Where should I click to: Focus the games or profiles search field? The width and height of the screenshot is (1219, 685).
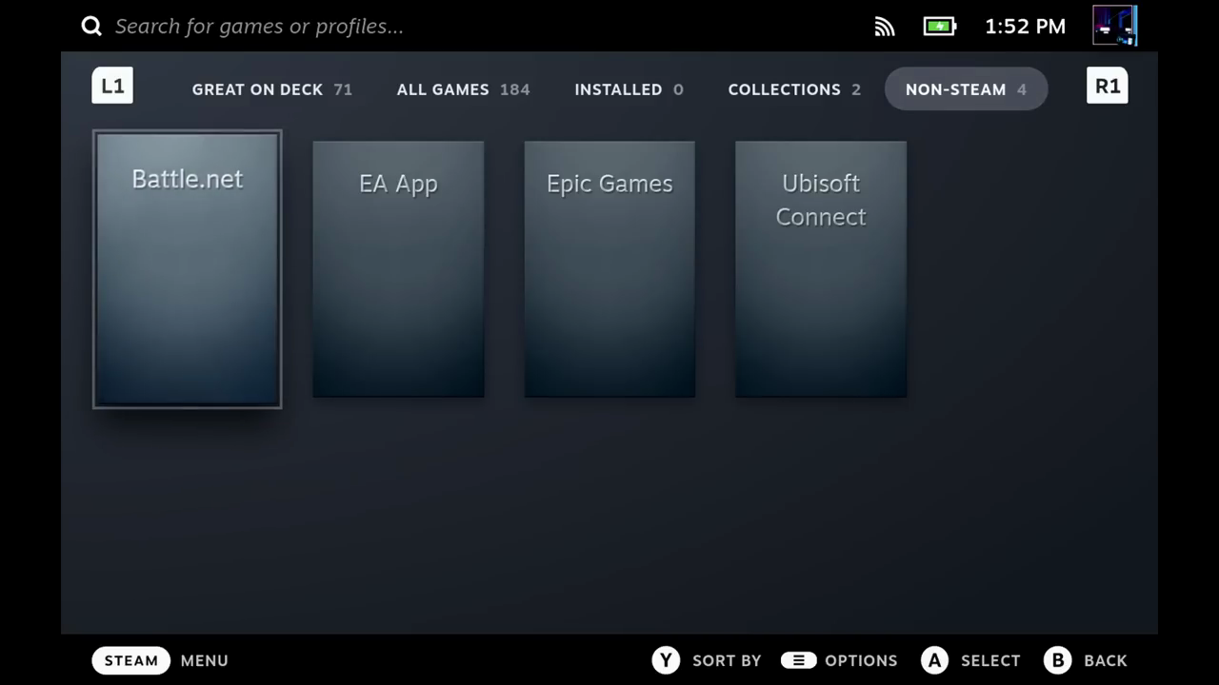[259, 27]
